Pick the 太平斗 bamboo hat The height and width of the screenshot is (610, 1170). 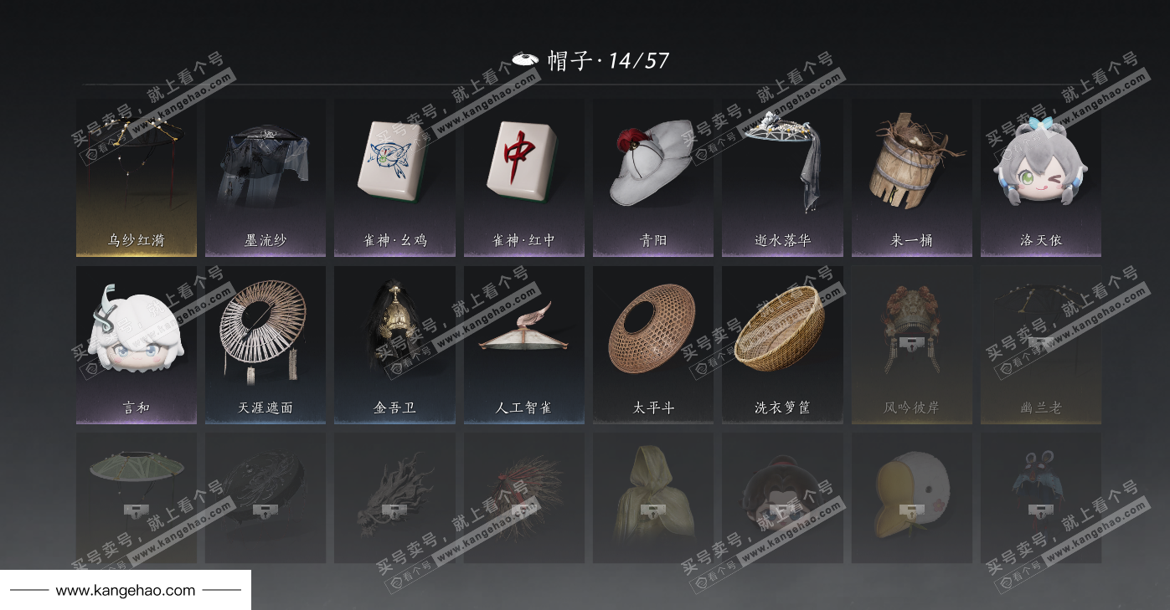click(x=653, y=345)
